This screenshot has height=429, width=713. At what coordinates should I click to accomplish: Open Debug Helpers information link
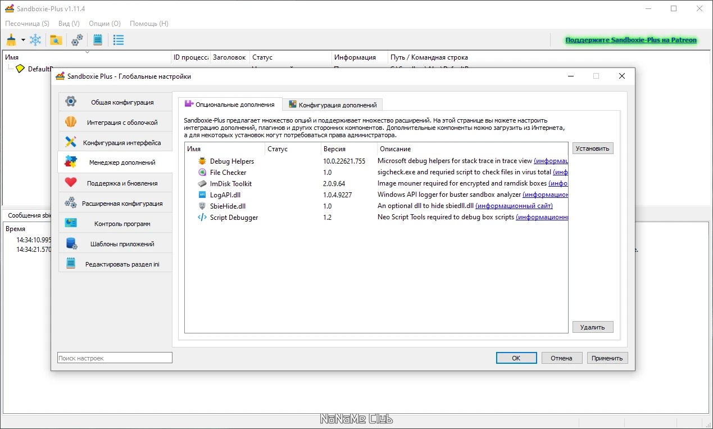551,161
